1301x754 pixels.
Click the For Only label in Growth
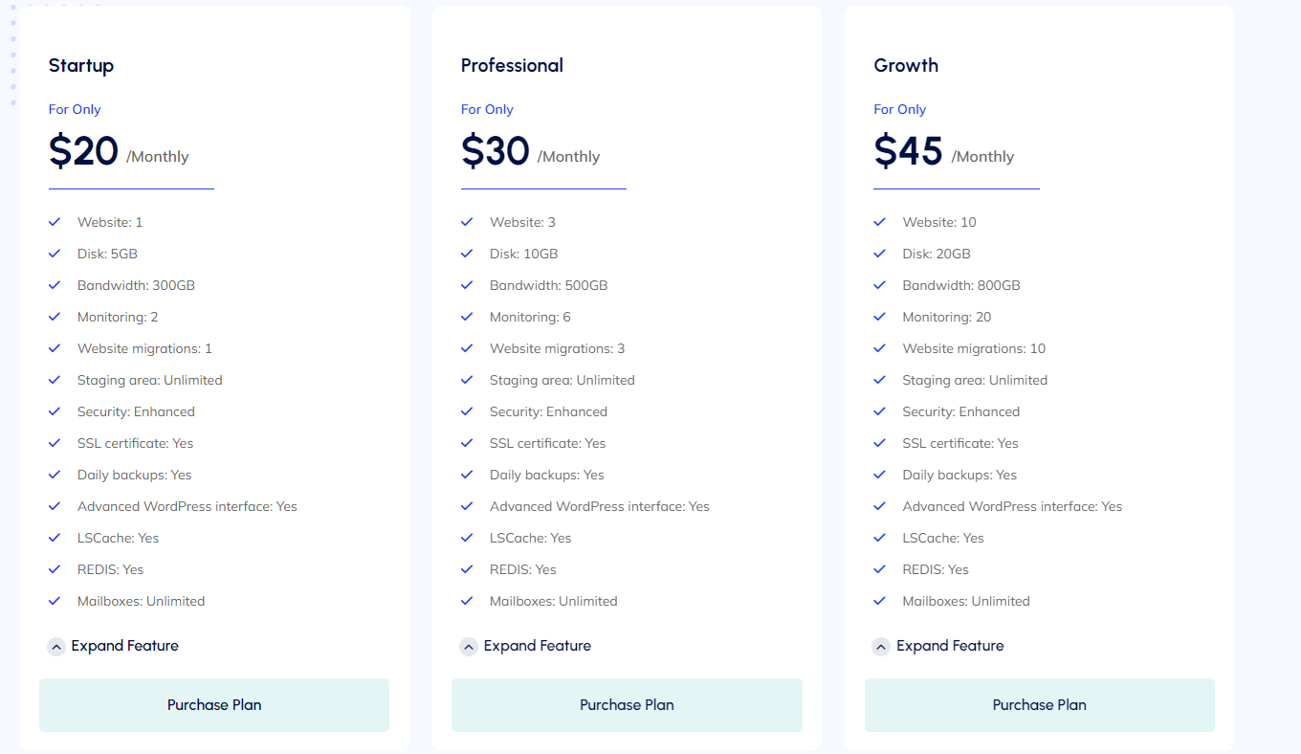point(899,109)
